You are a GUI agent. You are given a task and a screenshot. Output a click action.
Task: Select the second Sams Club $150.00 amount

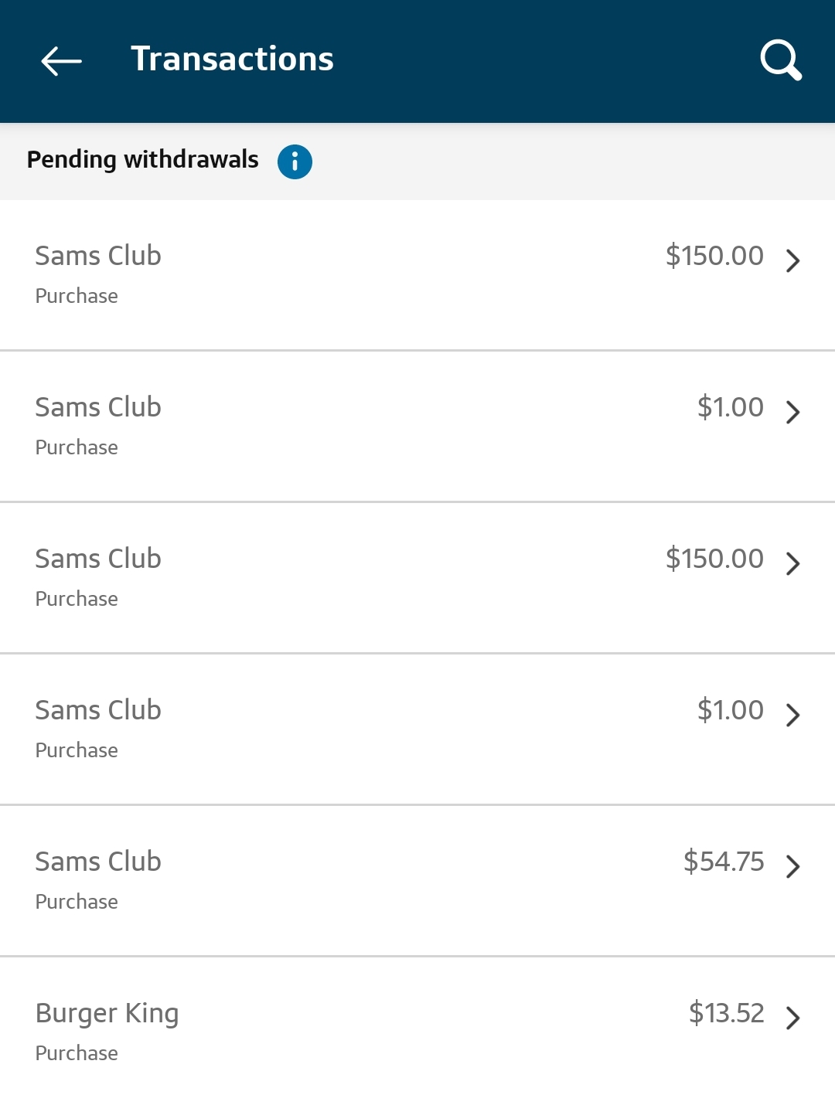coord(714,559)
